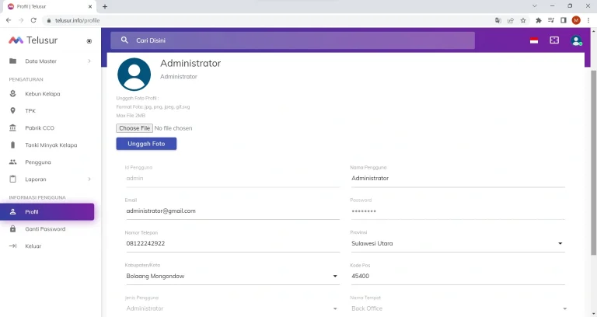Click the search magnifier icon

coord(124,40)
